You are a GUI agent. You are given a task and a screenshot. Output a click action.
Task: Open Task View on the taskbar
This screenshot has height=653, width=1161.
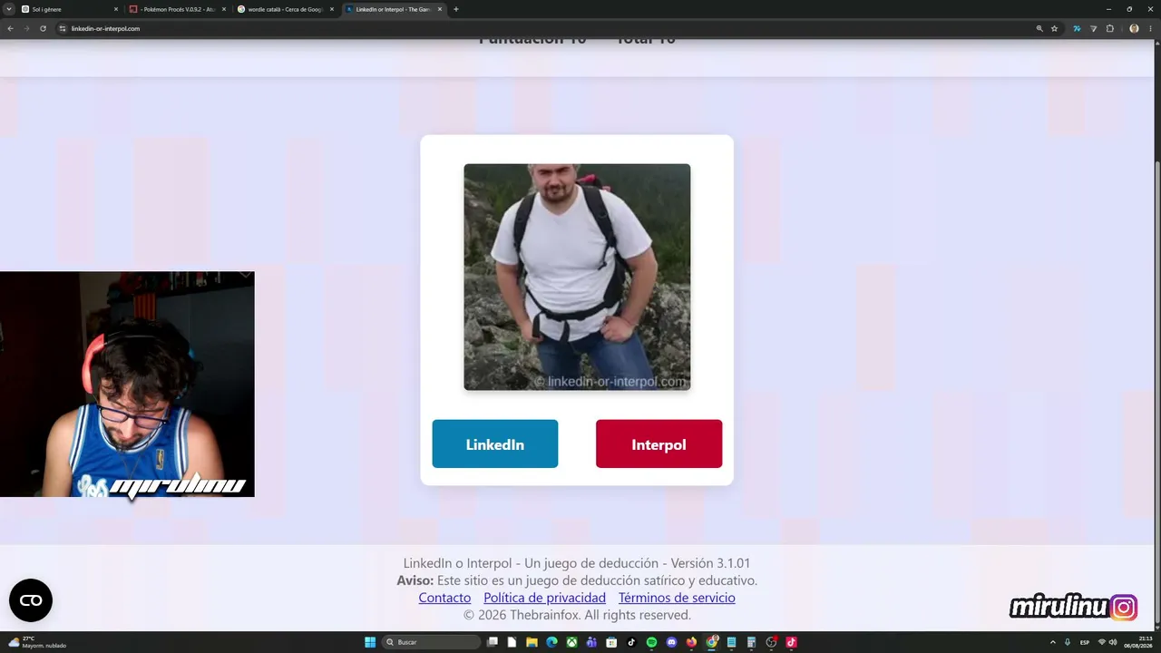pyautogui.click(x=493, y=642)
